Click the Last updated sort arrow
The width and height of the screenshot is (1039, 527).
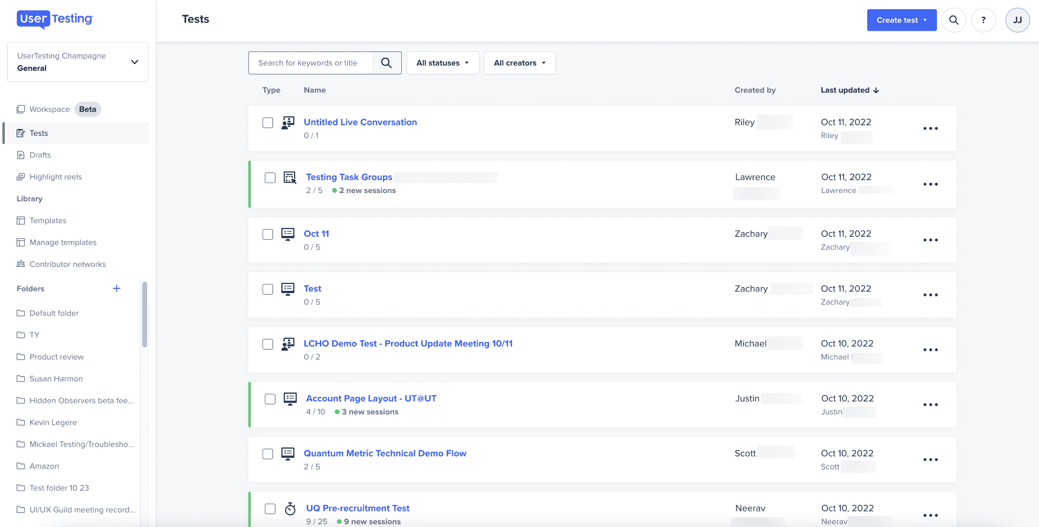[x=876, y=90]
